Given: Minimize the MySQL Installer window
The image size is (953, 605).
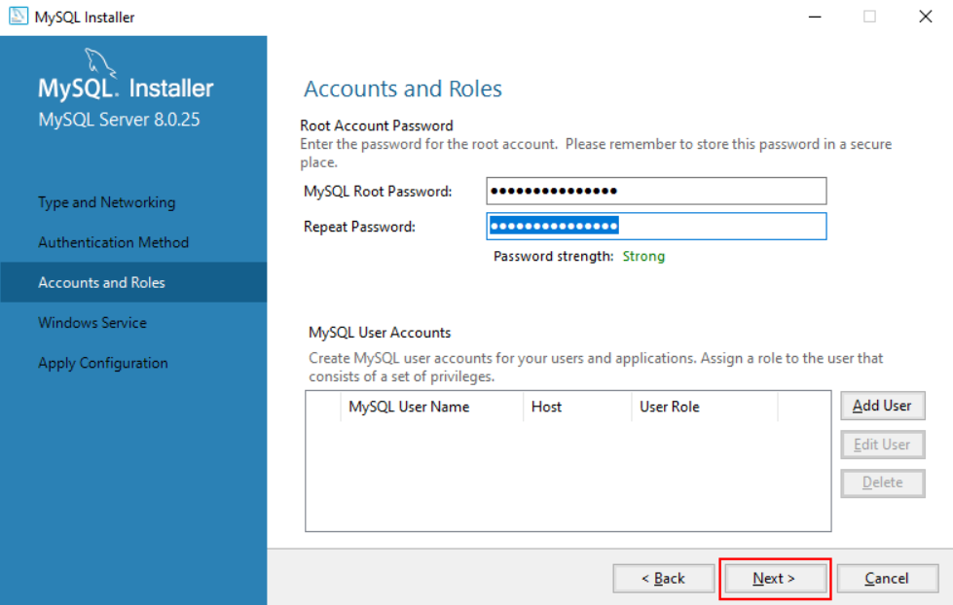Looking at the screenshot, I should [815, 17].
